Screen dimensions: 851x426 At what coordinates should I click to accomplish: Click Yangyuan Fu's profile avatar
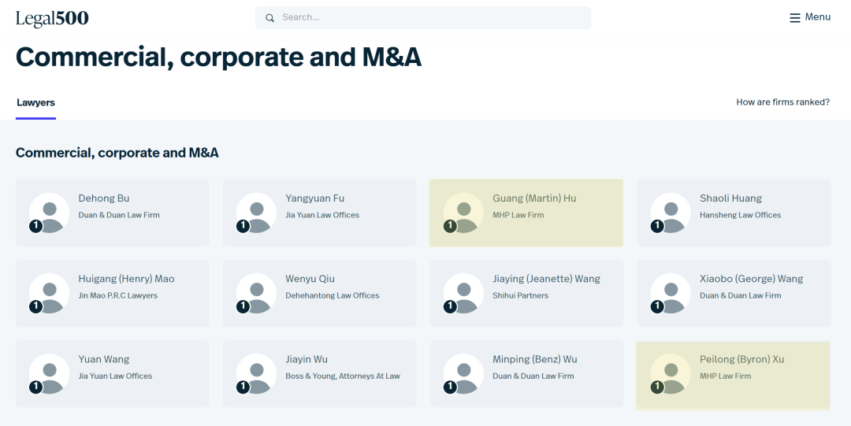pos(256,213)
